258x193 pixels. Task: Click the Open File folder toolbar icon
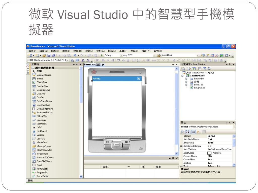pos(44,56)
